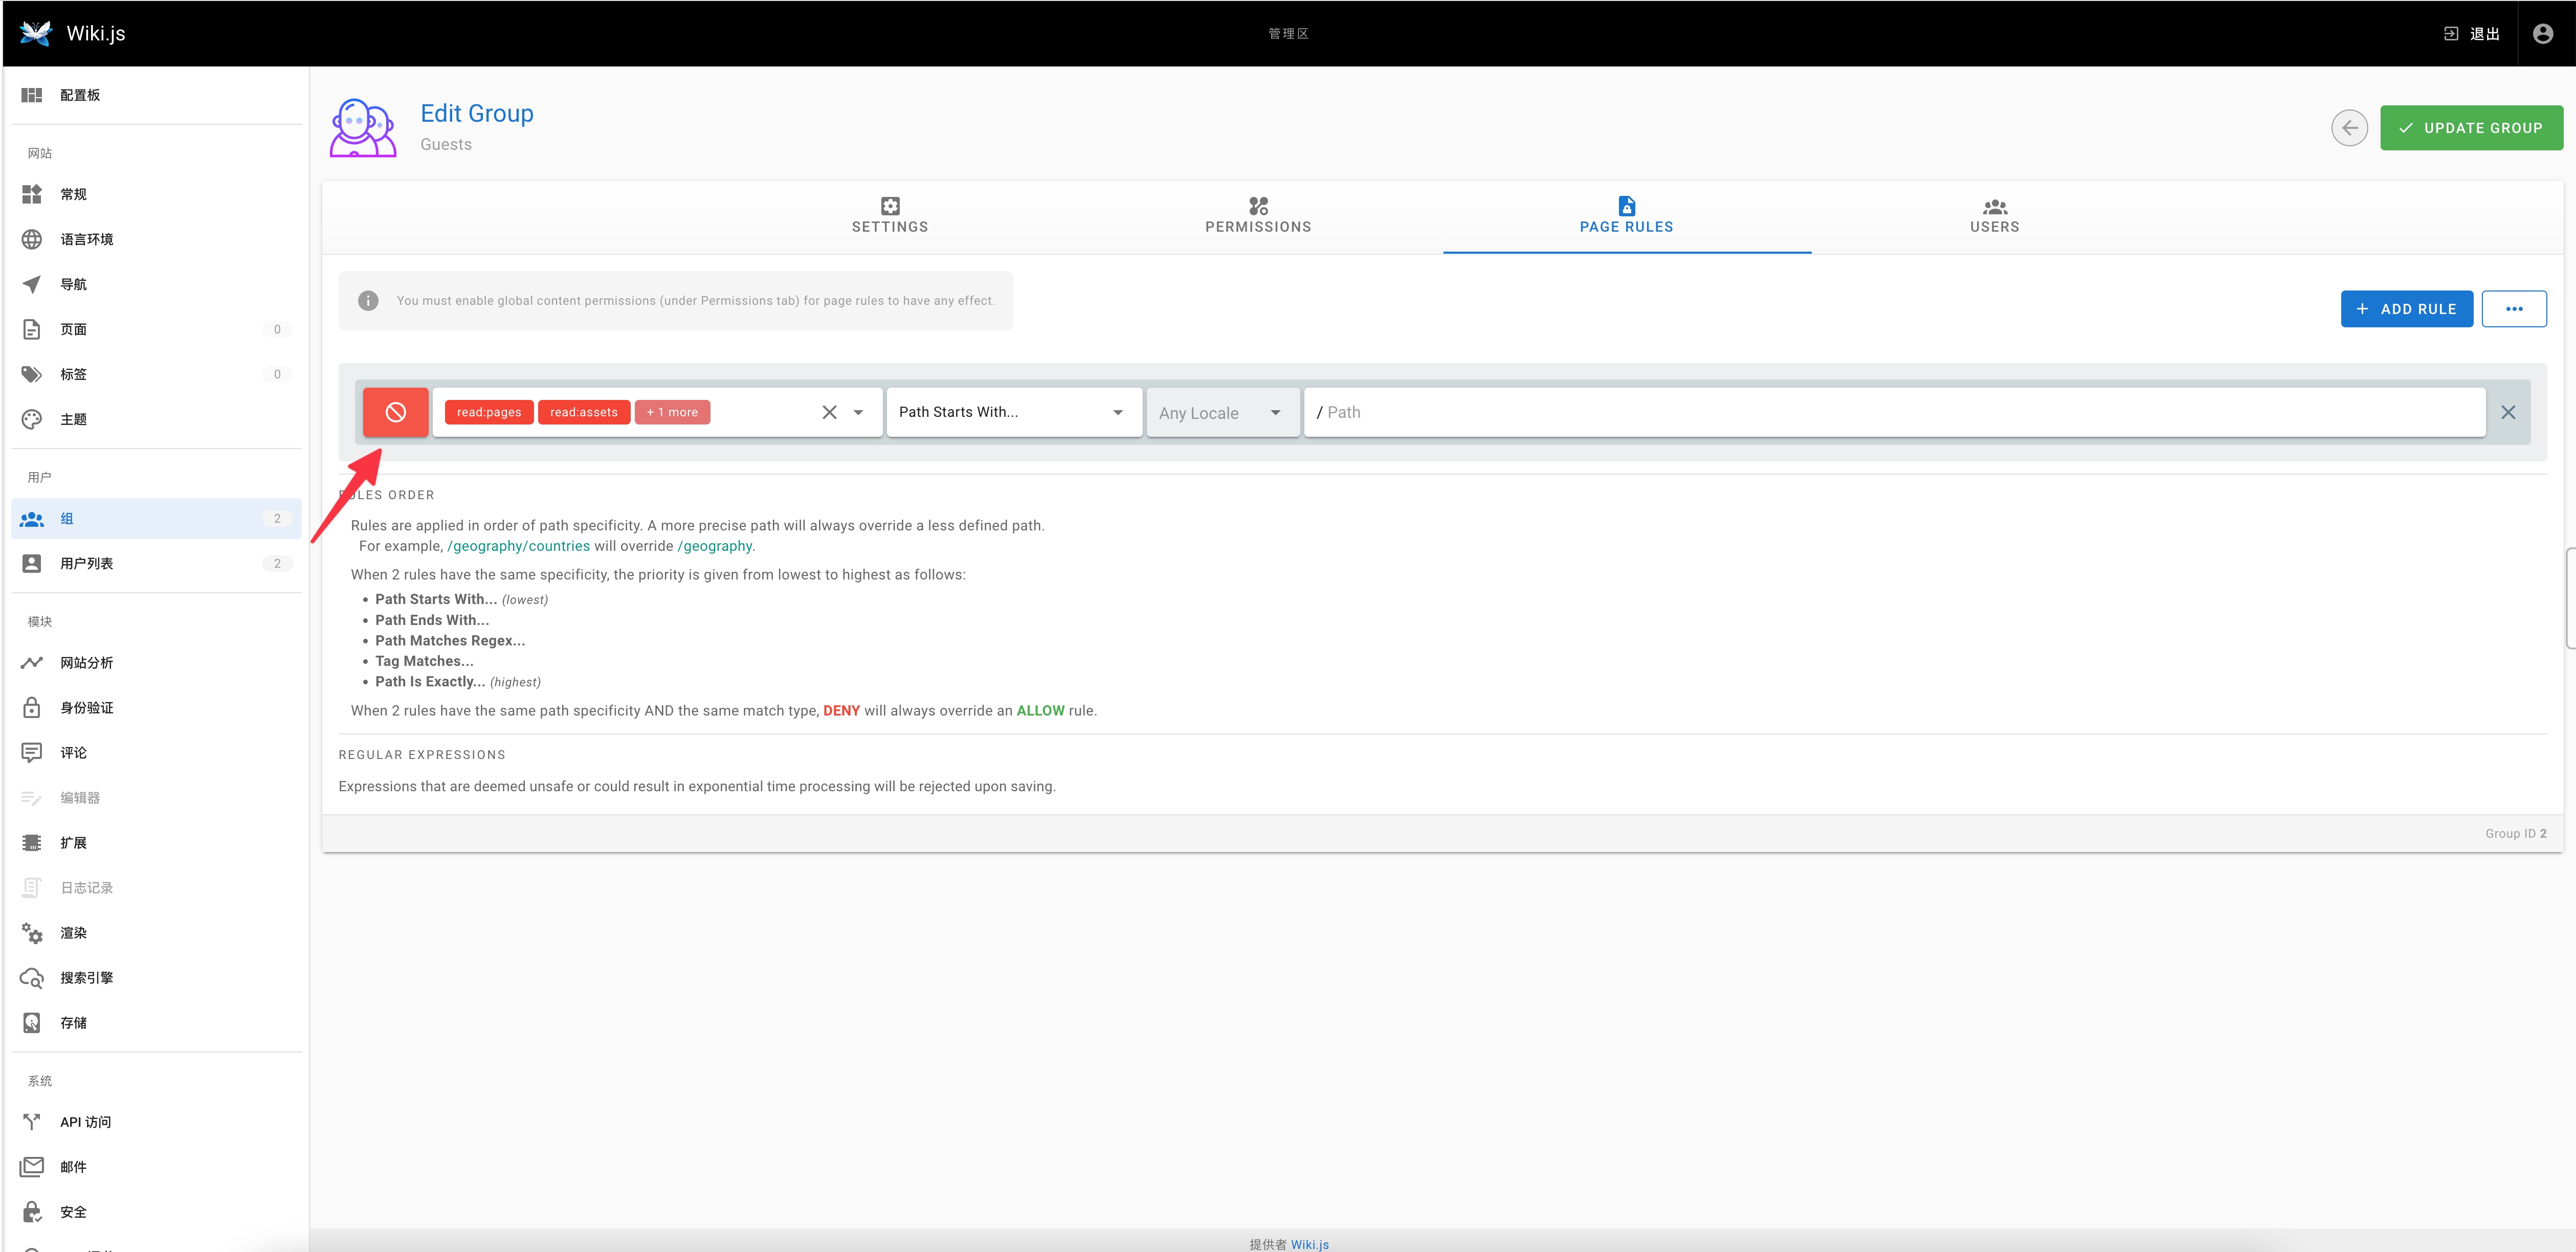Open 语言环境 locale settings
The width and height of the screenshot is (2576, 1252).
[x=156, y=239]
